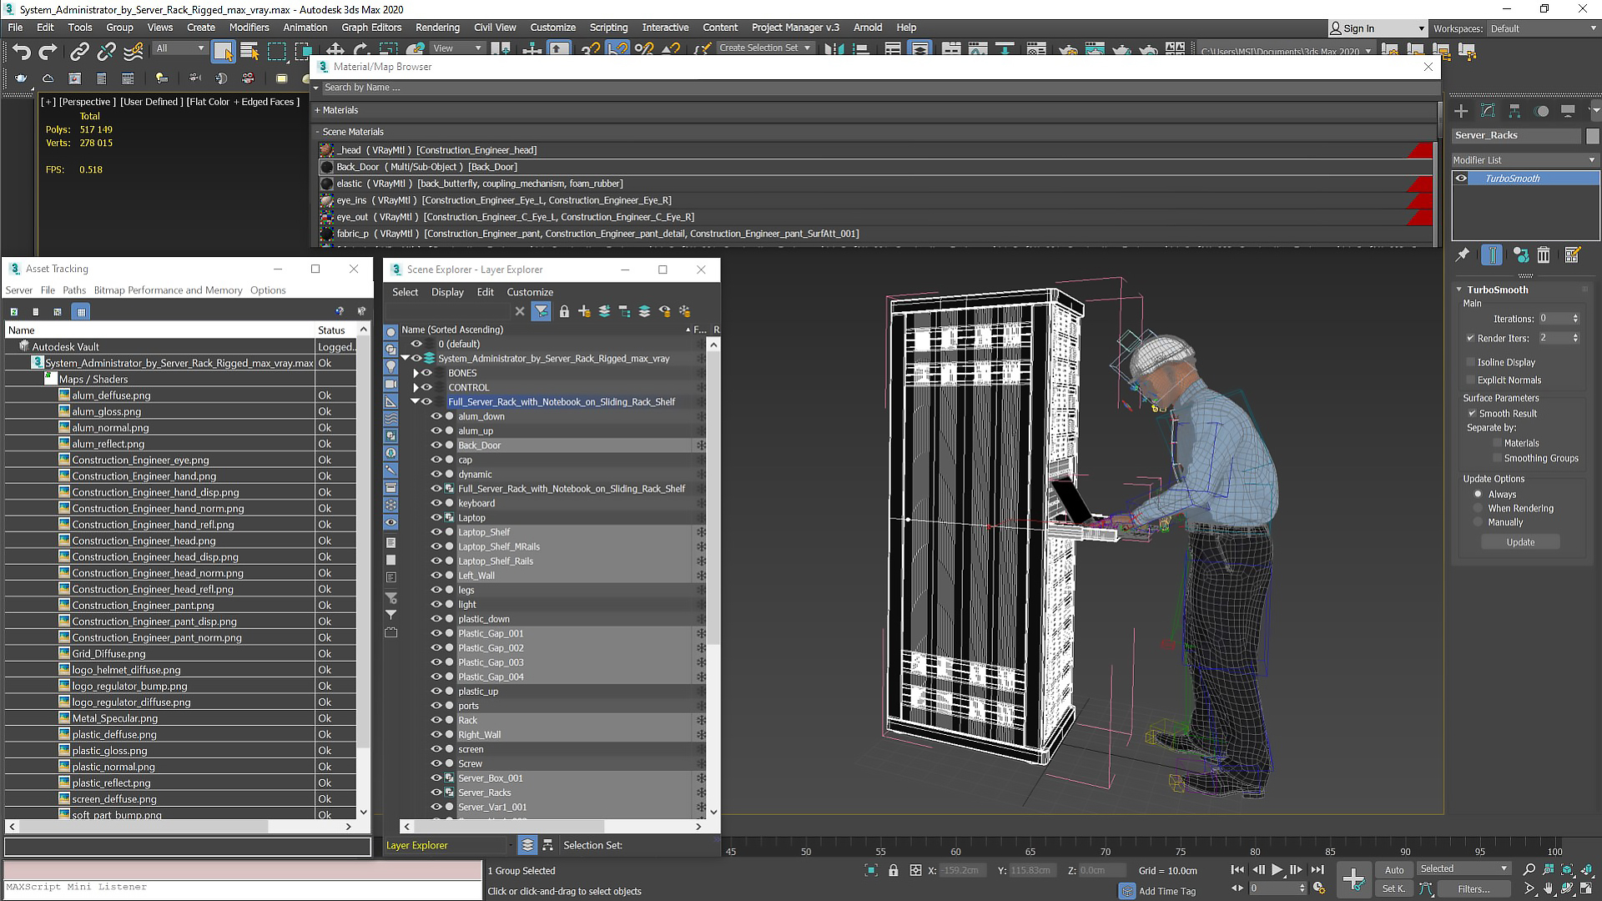Image resolution: width=1602 pixels, height=901 pixels.
Task: Expand the Materials group in browser
Action: (x=317, y=110)
